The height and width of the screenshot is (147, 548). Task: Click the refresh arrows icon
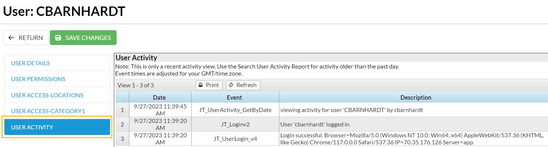[x=231, y=85]
